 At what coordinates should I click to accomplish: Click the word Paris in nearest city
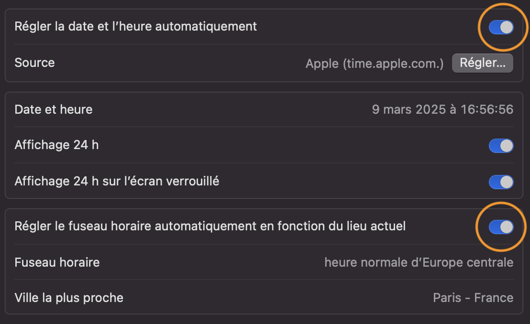(x=447, y=298)
